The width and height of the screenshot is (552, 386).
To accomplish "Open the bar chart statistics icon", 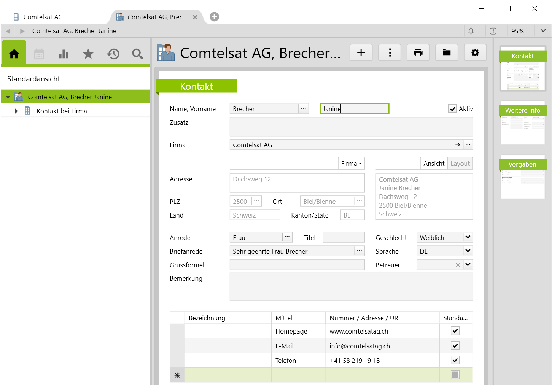I will point(64,54).
